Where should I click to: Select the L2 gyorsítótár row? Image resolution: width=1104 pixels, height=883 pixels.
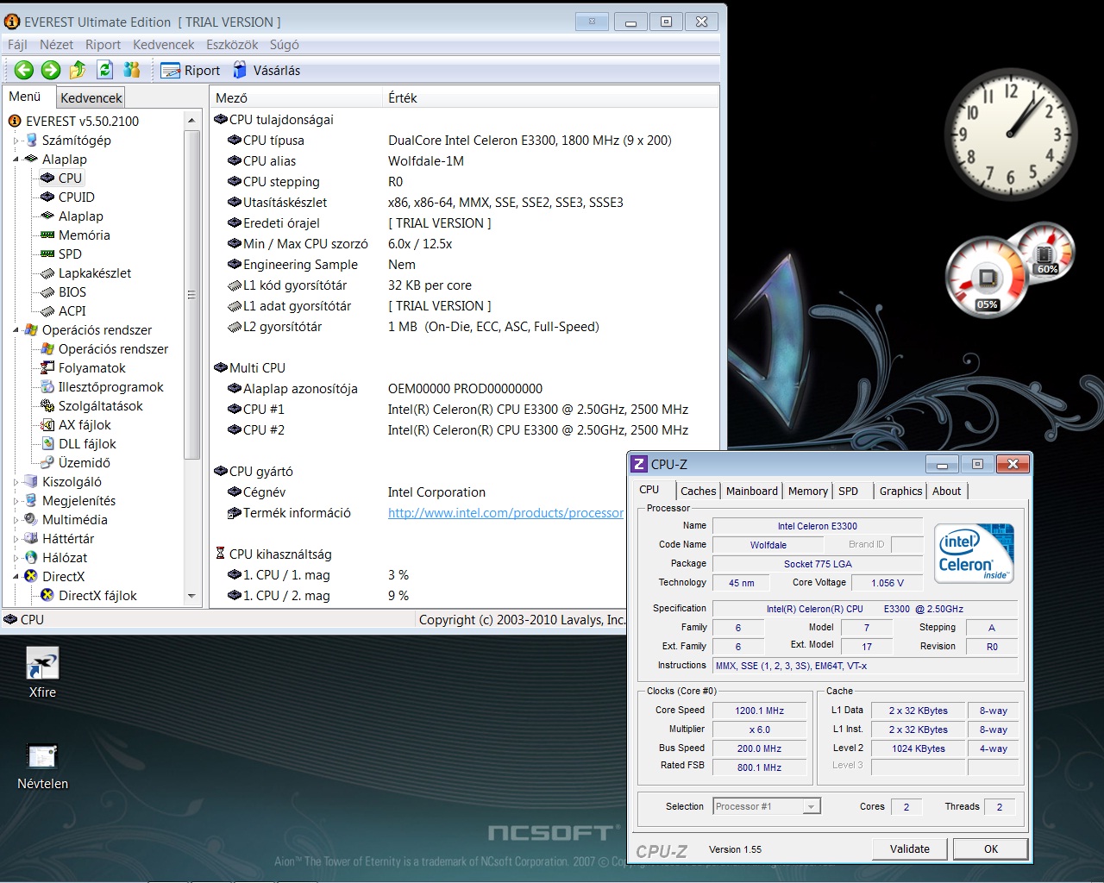464,327
